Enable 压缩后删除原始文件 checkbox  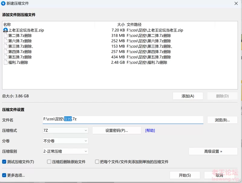pyautogui.click(x=49, y=162)
